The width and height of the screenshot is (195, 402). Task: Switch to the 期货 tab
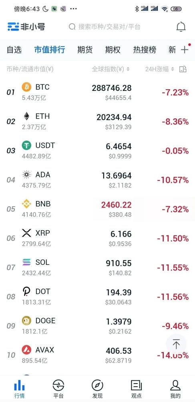pos(85,49)
